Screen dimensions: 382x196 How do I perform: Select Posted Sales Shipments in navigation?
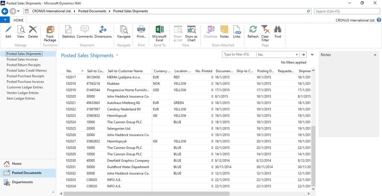pos(24,54)
